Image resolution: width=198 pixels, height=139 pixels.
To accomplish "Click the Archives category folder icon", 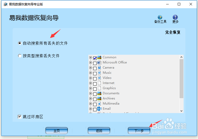I will pyautogui.click(x=99, y=98).
